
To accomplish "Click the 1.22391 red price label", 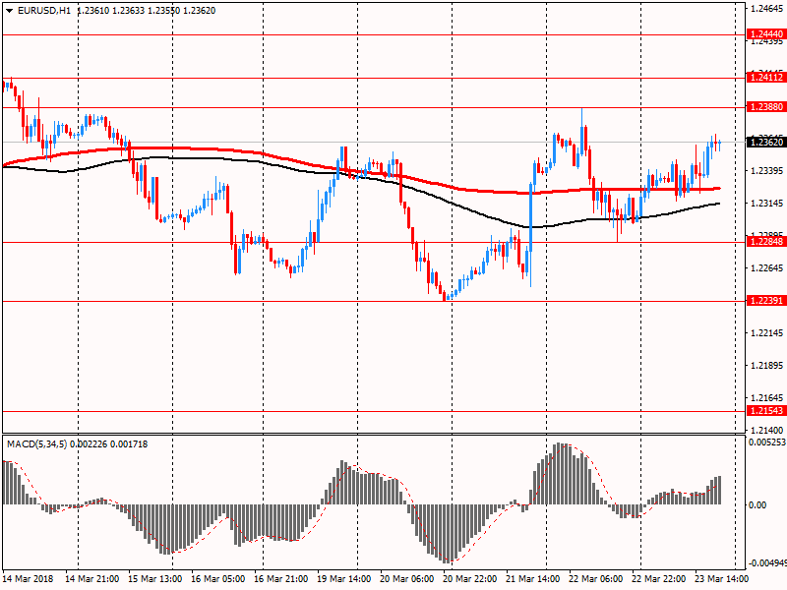I will (765, 301).
